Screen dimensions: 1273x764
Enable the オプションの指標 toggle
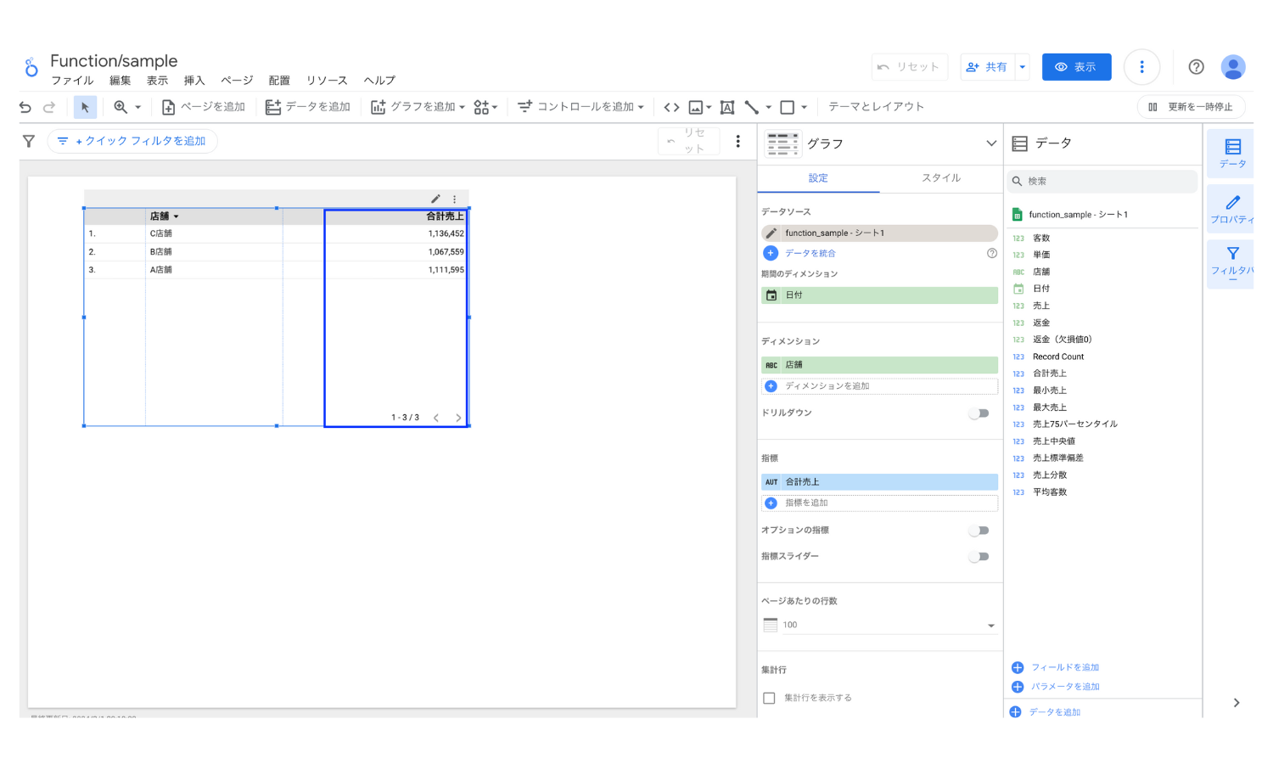[x=979, y=531]
